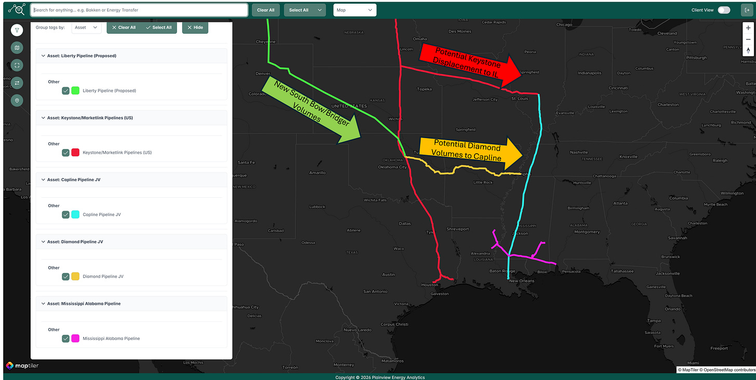The width and height of the screenshot is (756, 380).
Task: Select the map layers sidebar icon
Action: (x=17, y=48)
